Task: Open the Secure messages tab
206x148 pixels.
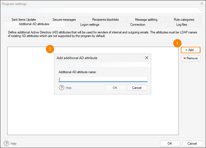Action: pos(64,20)
